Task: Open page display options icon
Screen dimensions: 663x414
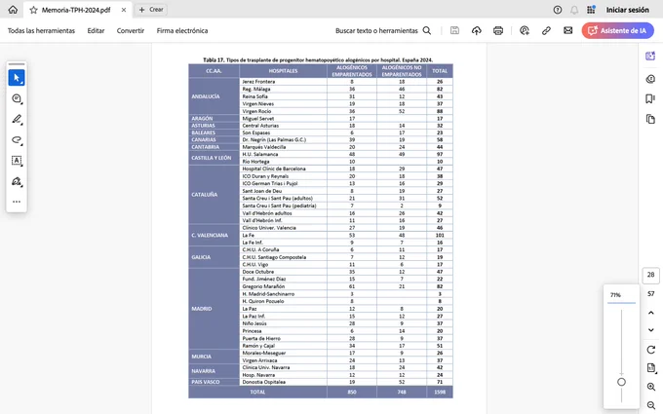Action: pyautogui.click(x=650, y=368)
